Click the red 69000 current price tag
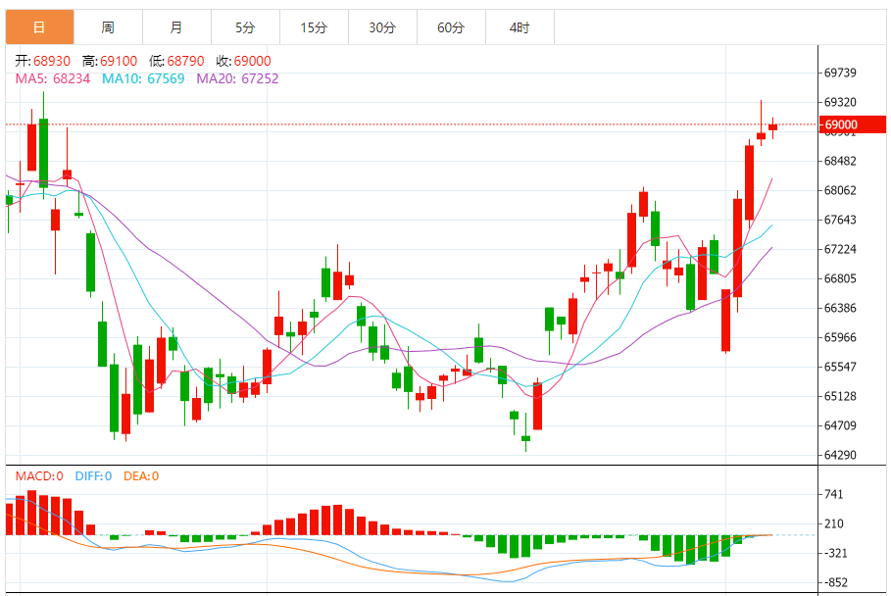This screenshot has height=596, width=891. coord(853,124)
